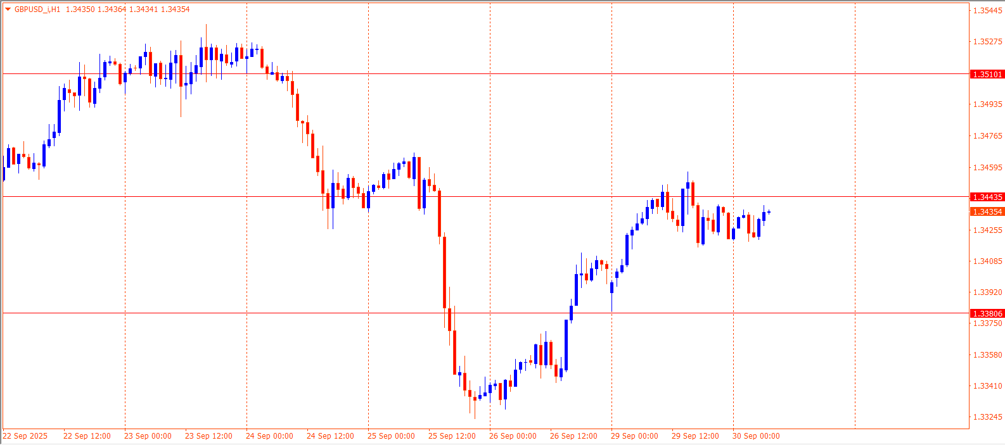This screenshot has width=1005, height=445.
Task: Click the lowest candle wick near 1.33245
Action: [475, 410]
